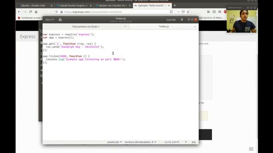Reload the Express page

pyautogui.click(x=31, y=12)
